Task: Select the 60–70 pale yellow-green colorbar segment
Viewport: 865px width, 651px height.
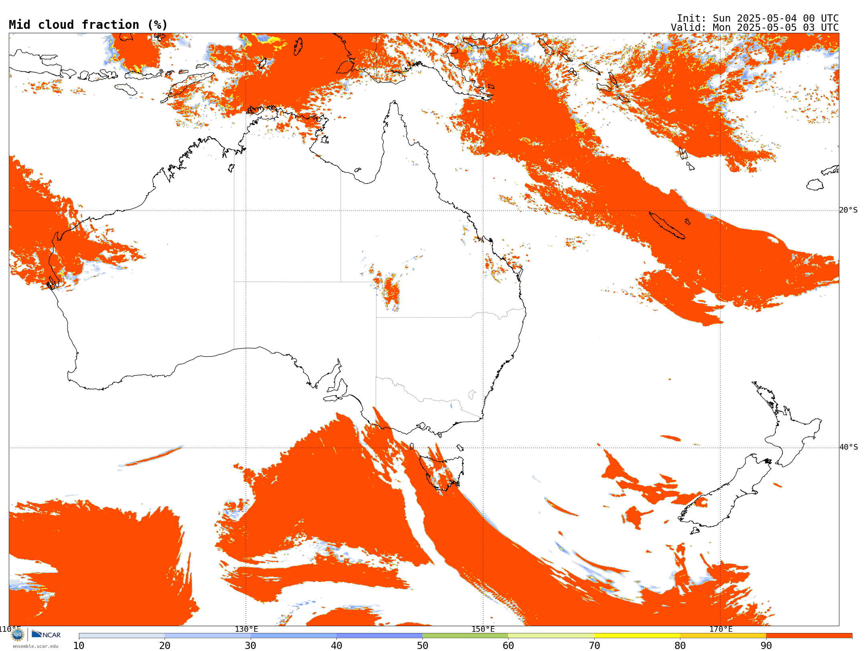Action: click(x=551, y=636)
